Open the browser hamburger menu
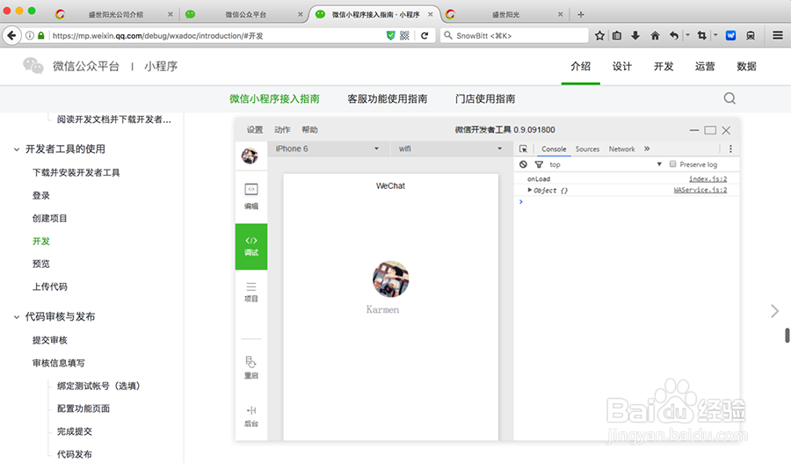This screenshot has width=791, height=463. (778, 35)
